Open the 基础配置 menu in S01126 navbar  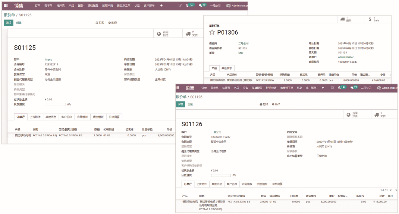click(x=257, y=88)
